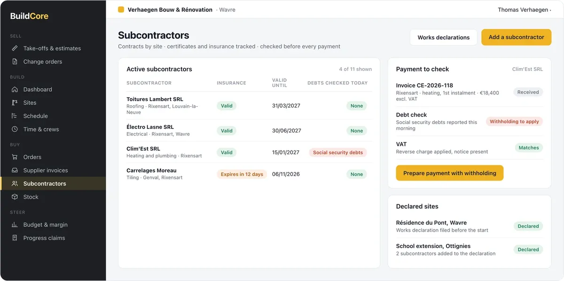Screen dimensions: 564x281
Task: Go to Progress claims
Action: [53, 238]
